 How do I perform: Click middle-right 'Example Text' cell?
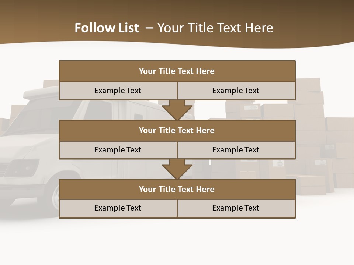[x=236, y=150]
